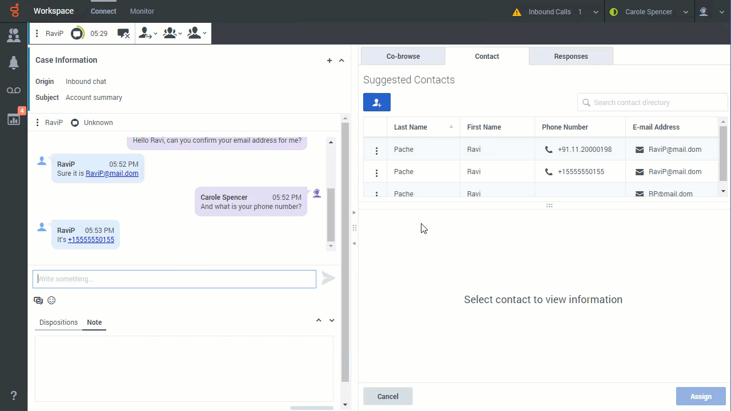Open the help question mark icon
Image resolution: width=731 pixels, height=411 pixels.
pyautogui.click(x=14, y=396)
